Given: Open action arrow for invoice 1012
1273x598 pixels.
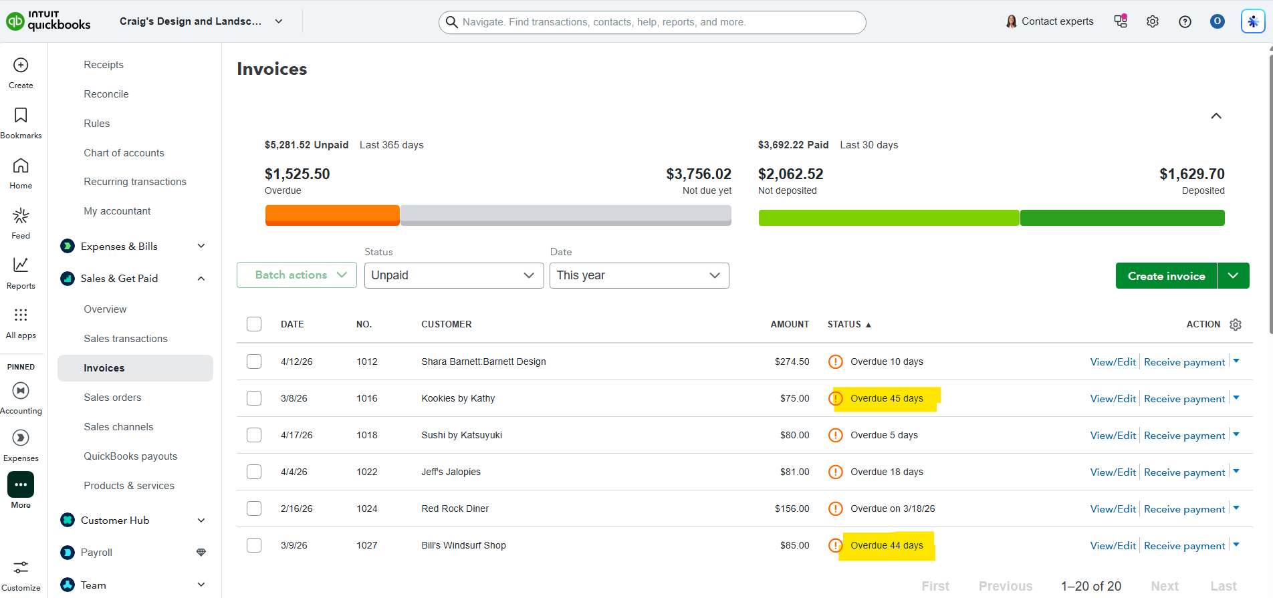Looking at the screenshot, I should [x=1236, y=361].
